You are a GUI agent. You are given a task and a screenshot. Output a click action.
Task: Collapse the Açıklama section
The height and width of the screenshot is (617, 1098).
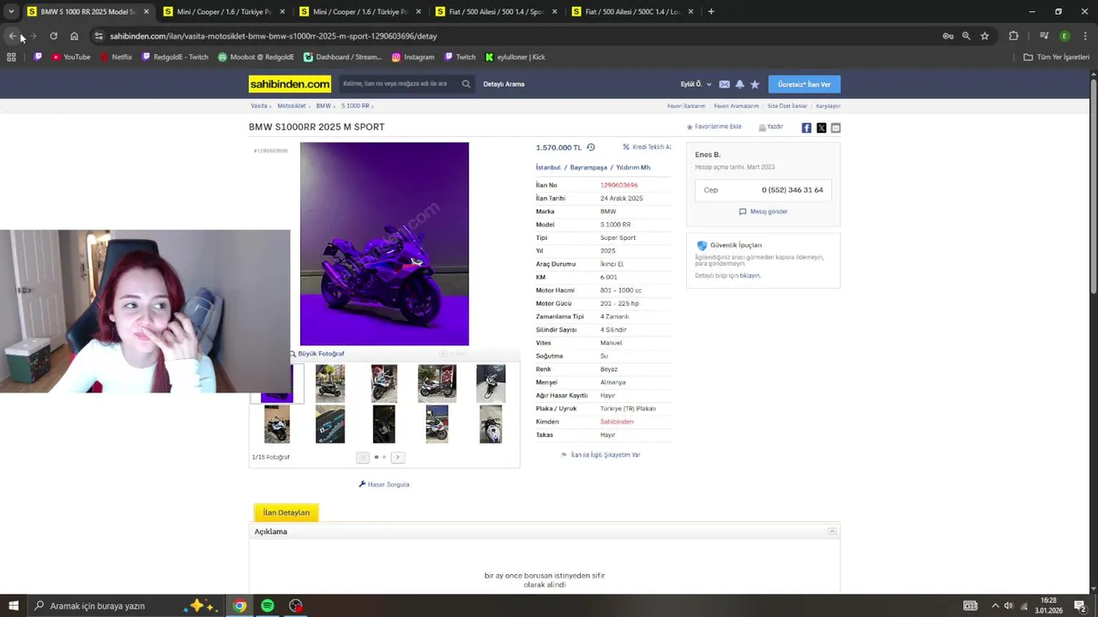pos(832,532)
